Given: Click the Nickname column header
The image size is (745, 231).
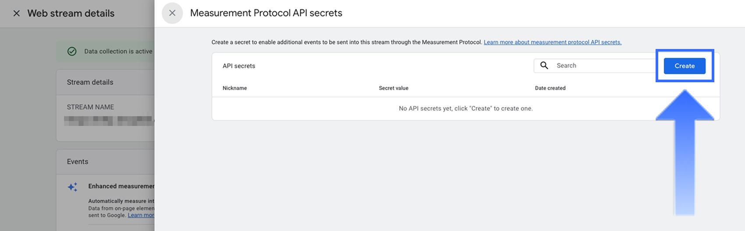Looking at the screenshot, I should pos(234,88).
